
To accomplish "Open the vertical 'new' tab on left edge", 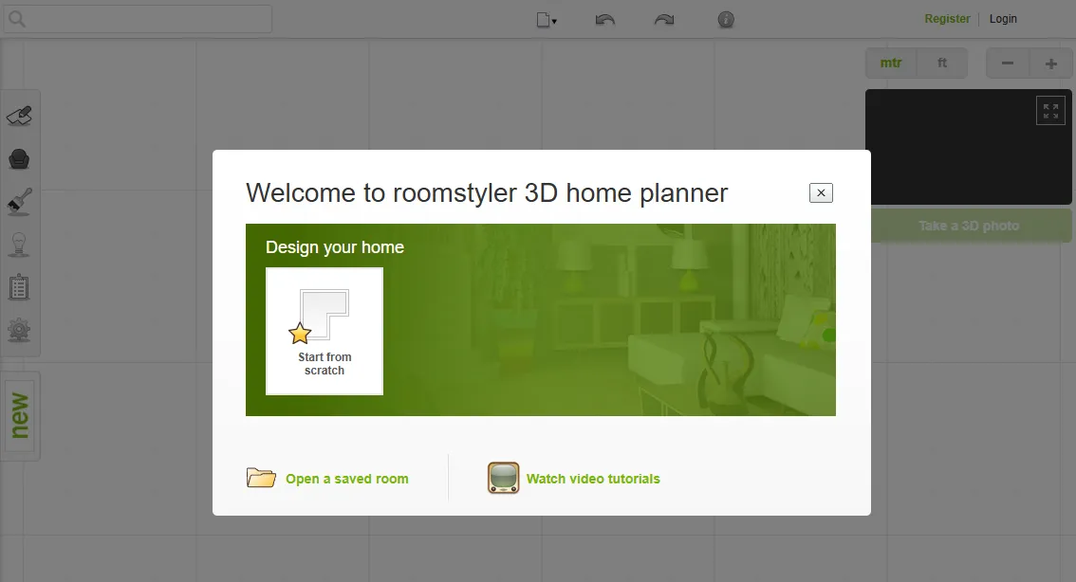I will [x=20, y=415].
